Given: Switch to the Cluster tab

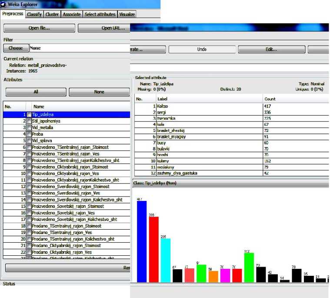Looking at the screenshot, I should click(52, 14).
